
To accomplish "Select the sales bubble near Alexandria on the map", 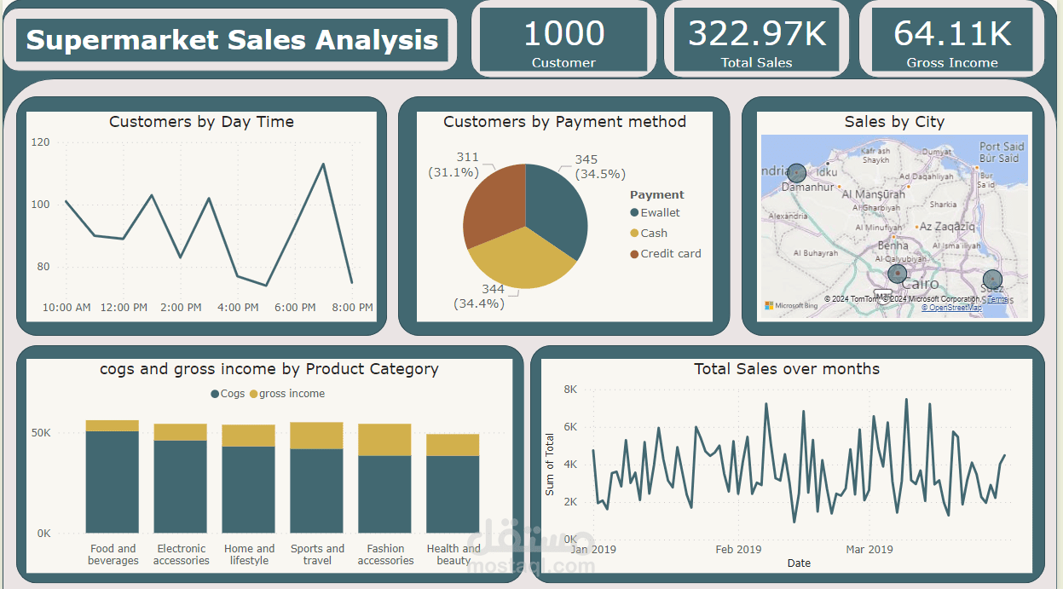I will click(796, 173).
